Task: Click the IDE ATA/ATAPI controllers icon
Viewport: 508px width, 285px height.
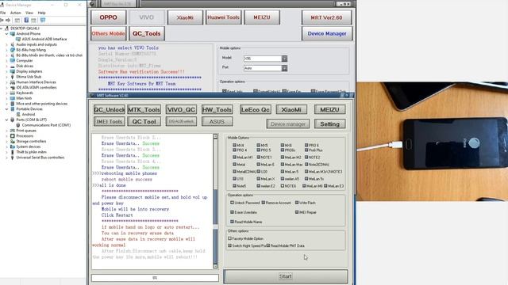Action: pos(13,88)
